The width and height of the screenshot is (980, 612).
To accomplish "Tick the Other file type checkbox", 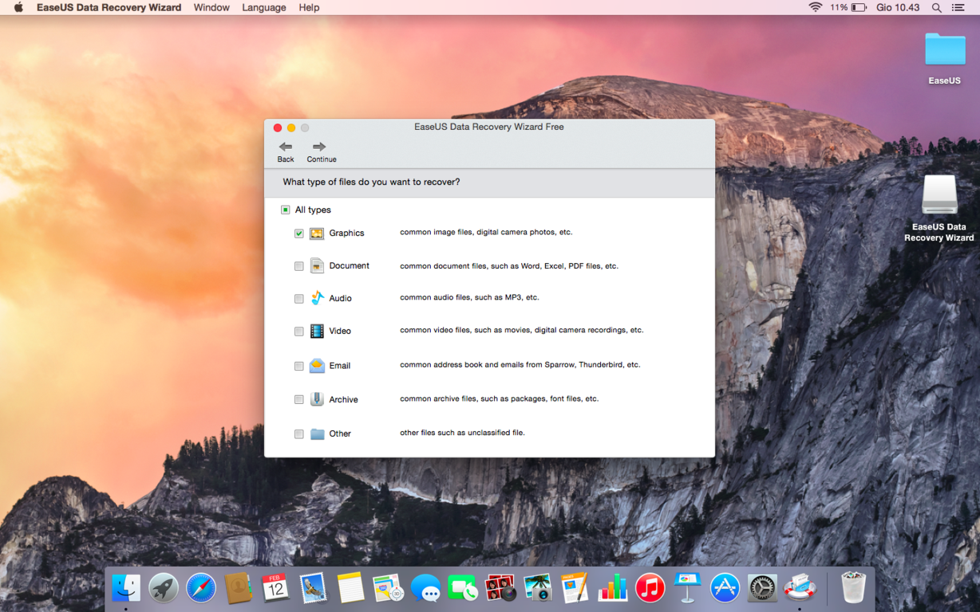I will pos(298,434).
